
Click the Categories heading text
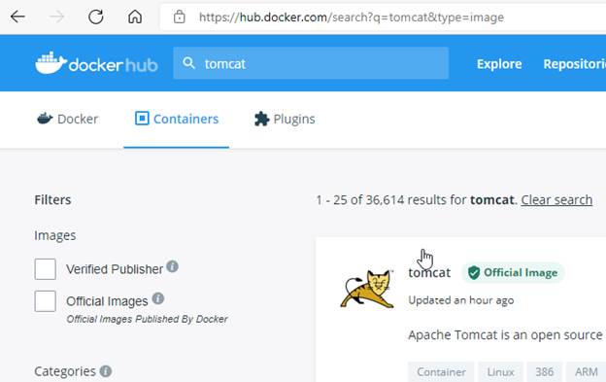(x=65, y=371)
